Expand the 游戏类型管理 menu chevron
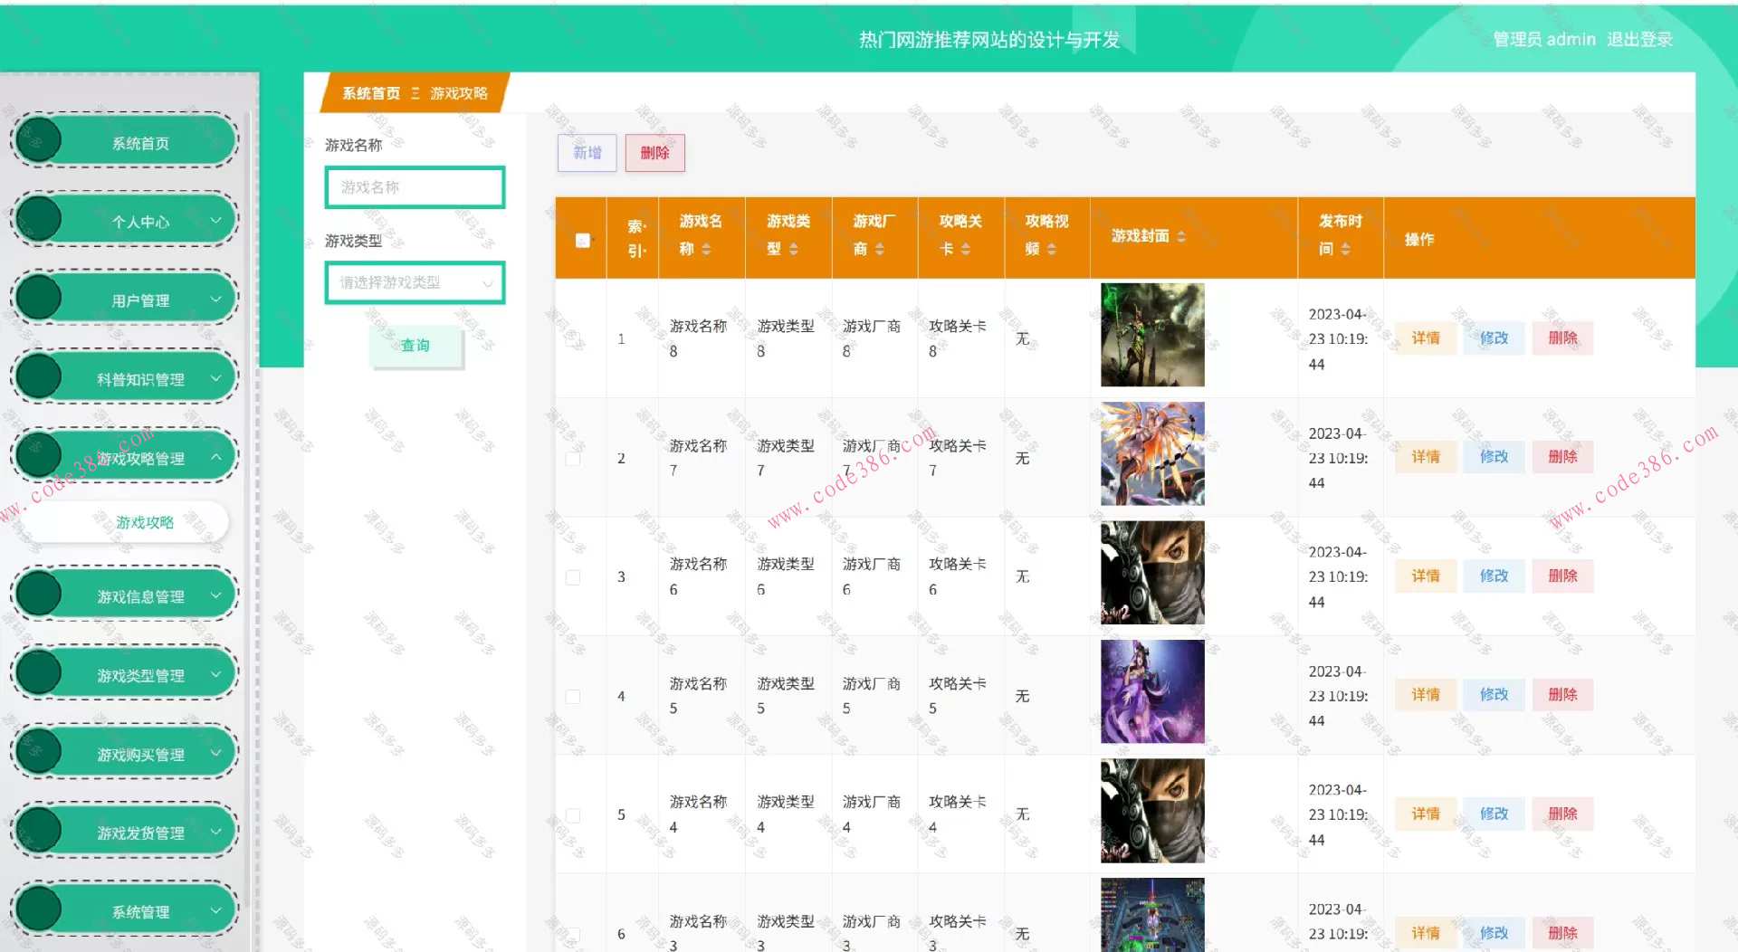 point(215,673)
